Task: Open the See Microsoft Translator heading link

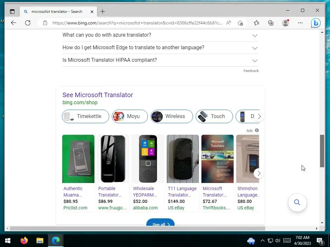Action: pos(98,95)
